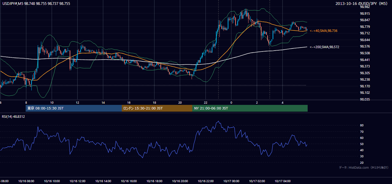Click hour label 22 under the price chart
This screenshot has width=392, height=184.
(206, 103)
